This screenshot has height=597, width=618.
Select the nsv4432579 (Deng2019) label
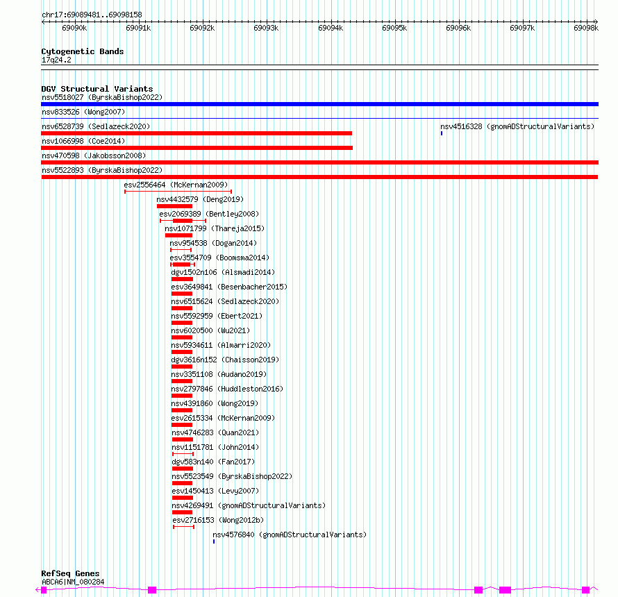pyautogui.click(x=200, y=199)
